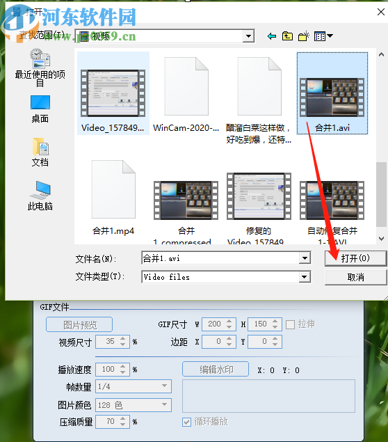
Task: Select the Video_157849 video thumbnail
Action: click(x=113, y=93)
